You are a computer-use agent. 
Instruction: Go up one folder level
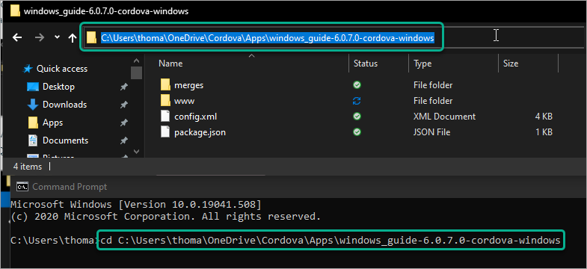(x=73, y=37)
